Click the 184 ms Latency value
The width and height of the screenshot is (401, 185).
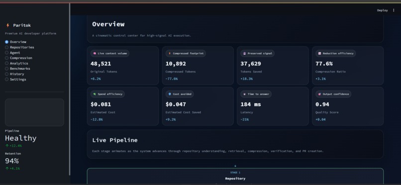coord(251,105)
